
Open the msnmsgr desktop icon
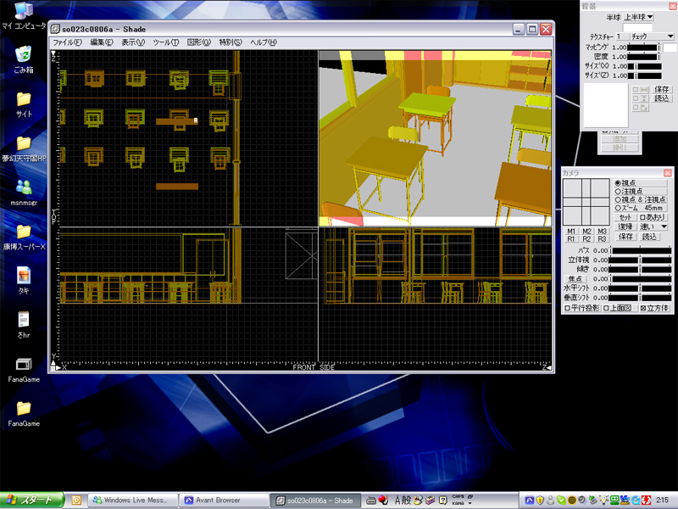pyautogui.click(x=24, y=193)
